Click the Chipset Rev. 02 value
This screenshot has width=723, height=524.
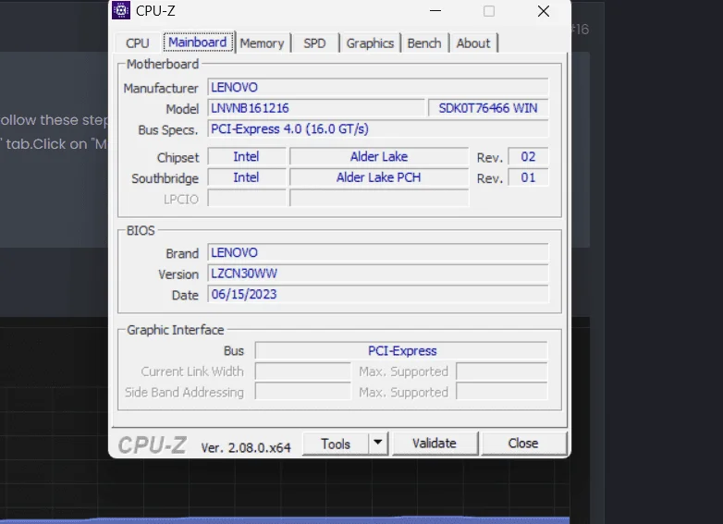[x=529, y=157]
